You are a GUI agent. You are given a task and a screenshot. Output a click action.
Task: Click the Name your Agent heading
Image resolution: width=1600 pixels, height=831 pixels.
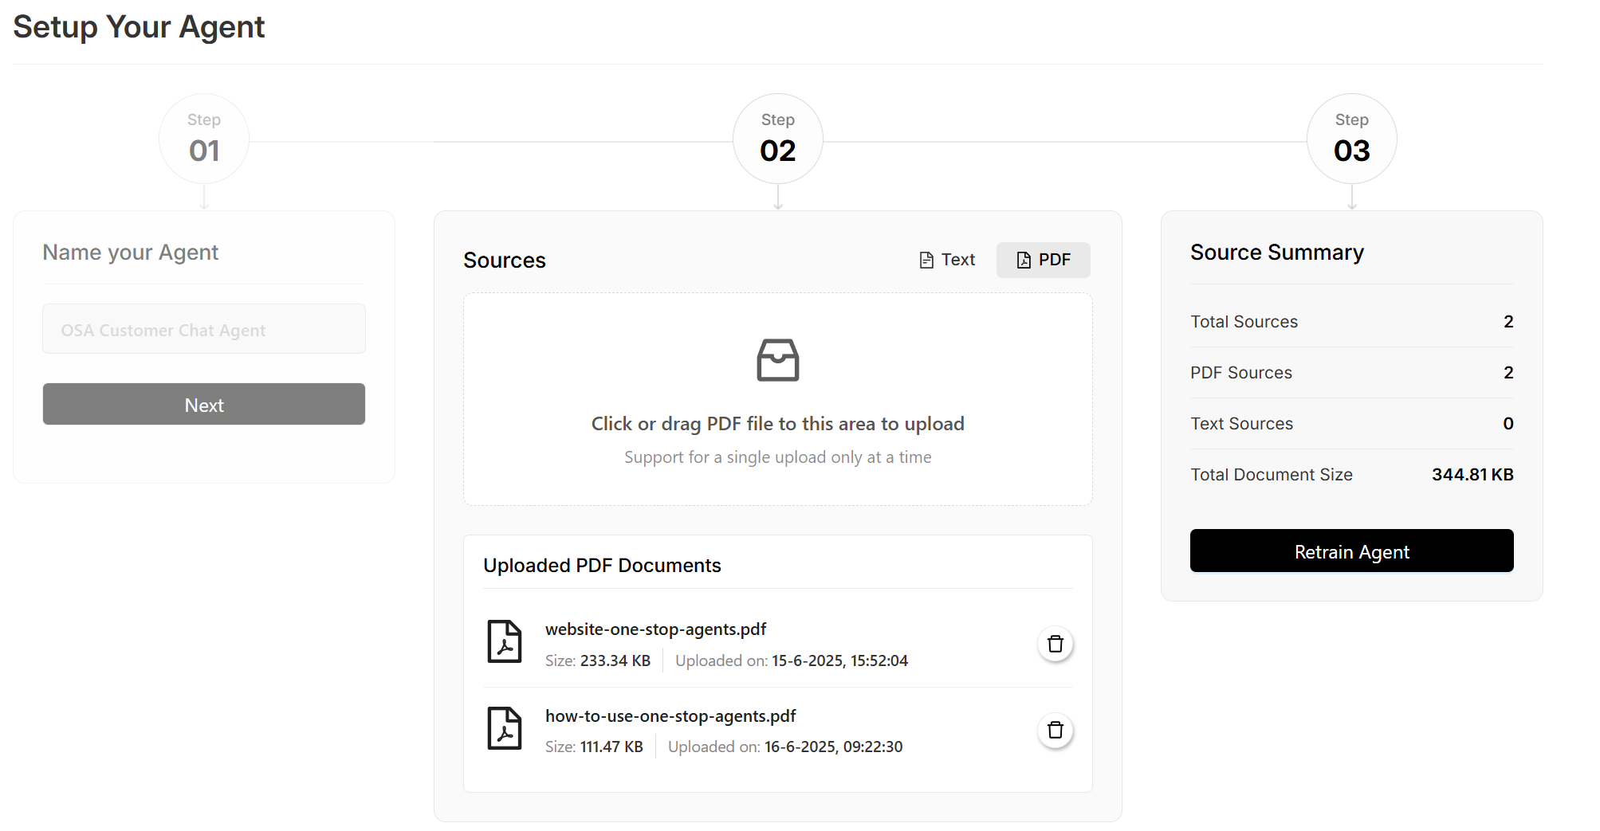(130, 253)
